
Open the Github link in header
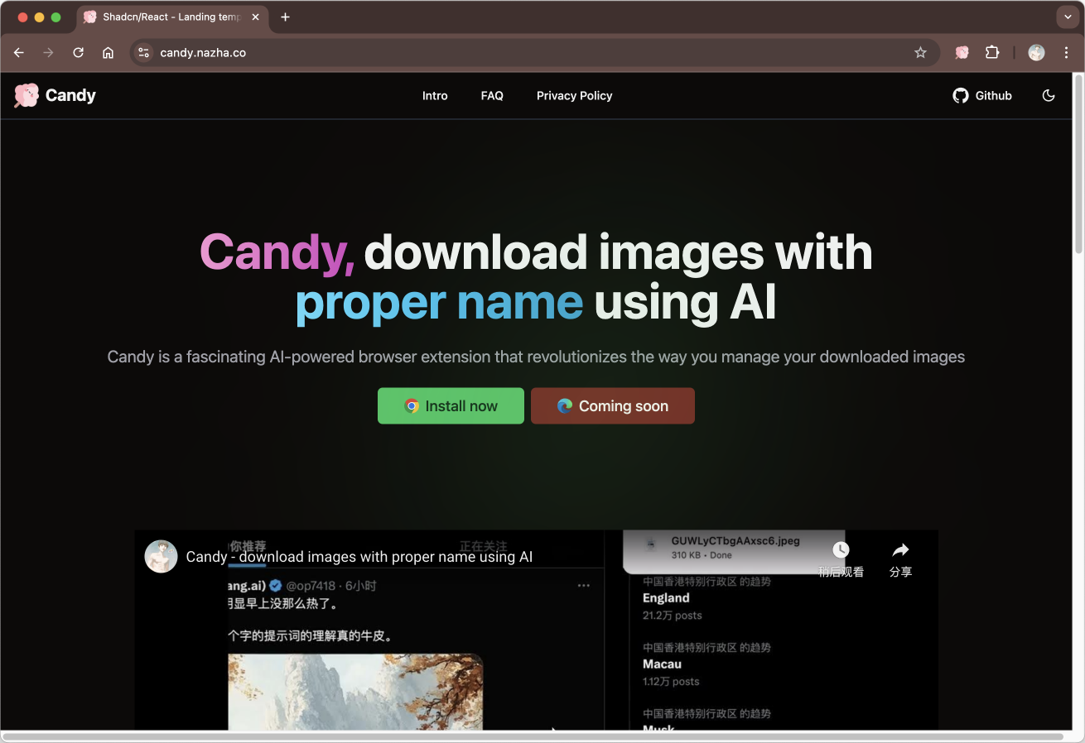pyautogui.click(x=982, y=96)
